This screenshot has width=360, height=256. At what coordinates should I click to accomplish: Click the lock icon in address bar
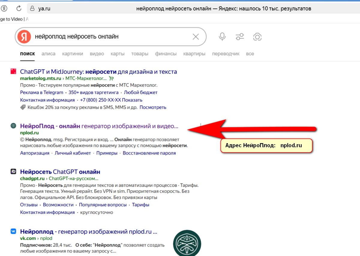coord(32,8)
